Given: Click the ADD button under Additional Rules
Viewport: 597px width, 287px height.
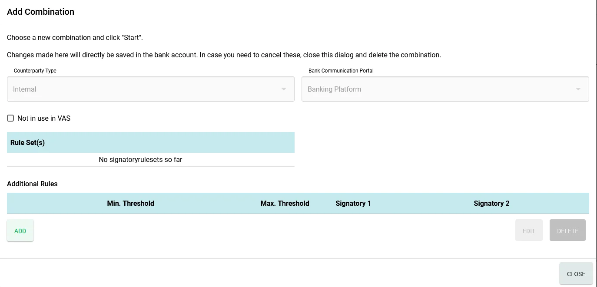Looking at the screenshot, I should pos(20,231).
